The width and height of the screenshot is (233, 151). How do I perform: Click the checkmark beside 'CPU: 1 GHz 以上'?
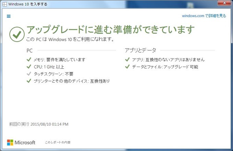pos(29,67)
